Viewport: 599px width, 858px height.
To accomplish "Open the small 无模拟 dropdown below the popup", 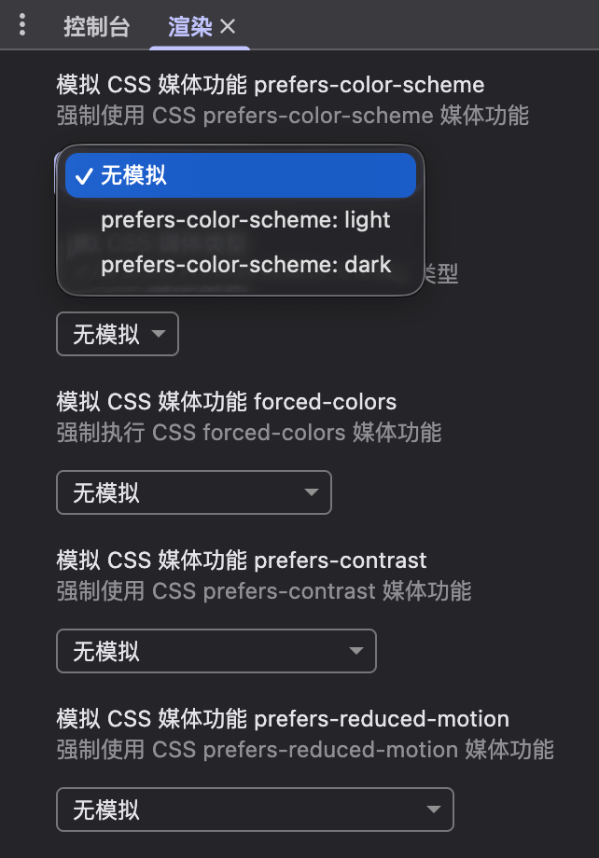I will point(117,334).
